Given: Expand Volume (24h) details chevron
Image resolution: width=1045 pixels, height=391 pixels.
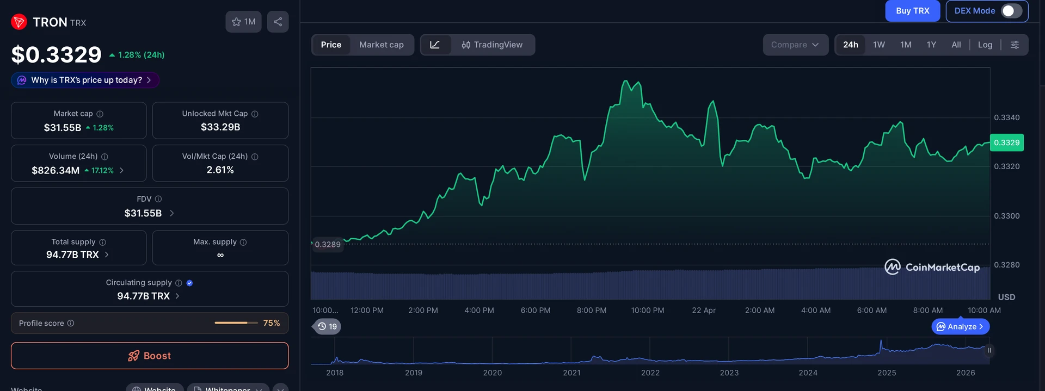Looking at the screenshot, I should click(121, 170).
